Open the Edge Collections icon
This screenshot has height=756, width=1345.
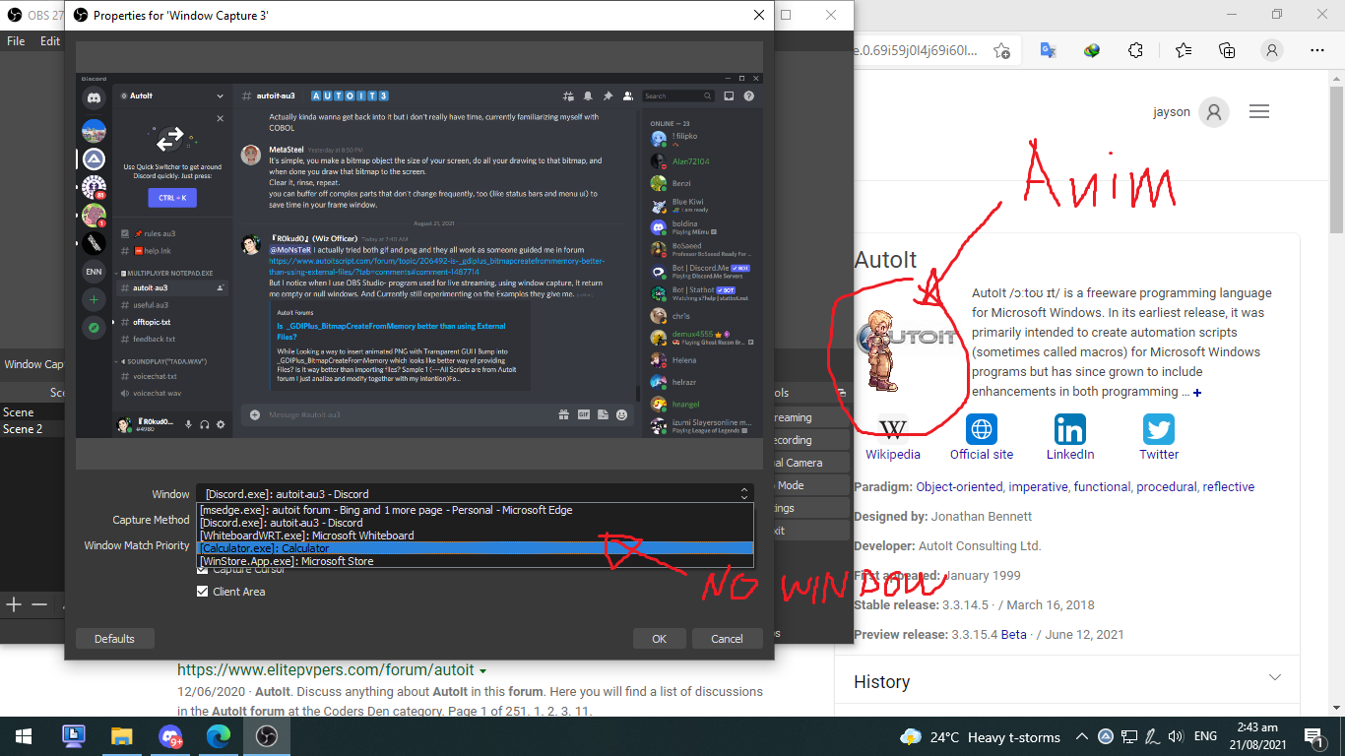(1227, 50)
